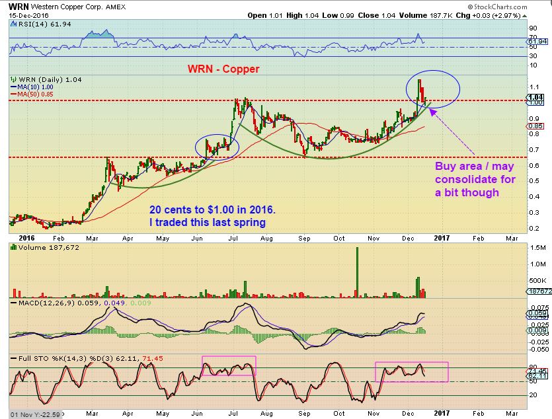Click the December price spike candle above 1.1
Image resolution: width=552 pixels, height=419 pixels.
coord(419,91)
